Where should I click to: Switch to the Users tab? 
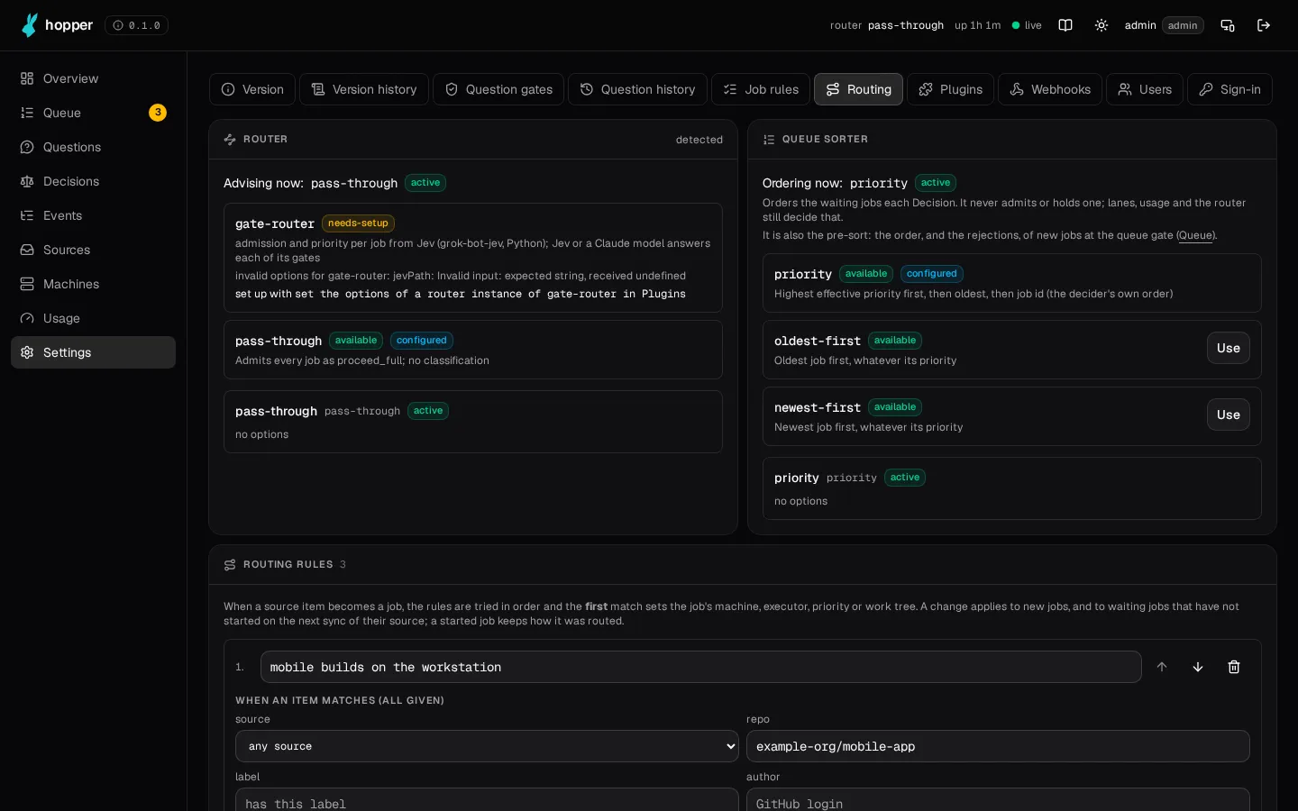(x=1145, y=89)
